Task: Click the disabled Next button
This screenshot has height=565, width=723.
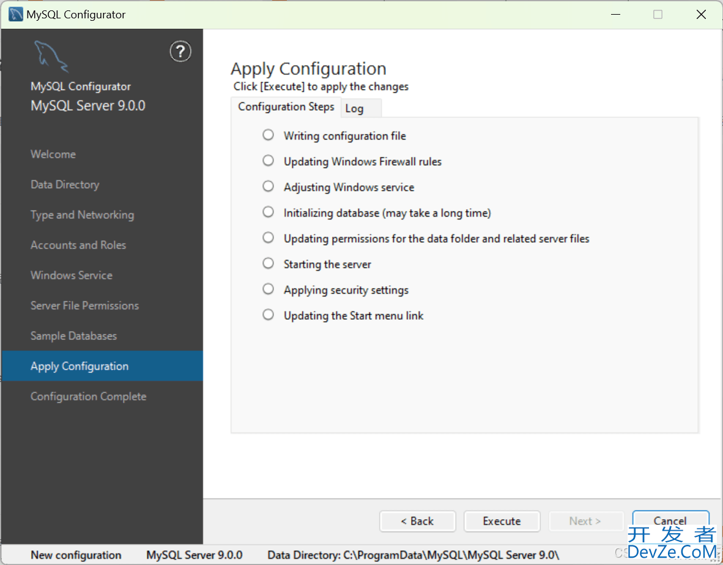Action: (585, 521)
